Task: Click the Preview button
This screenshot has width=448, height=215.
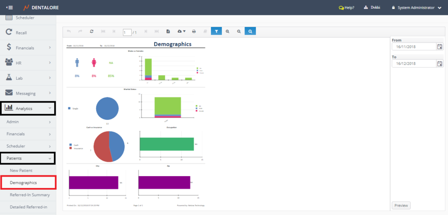Action: click(401, 205)
